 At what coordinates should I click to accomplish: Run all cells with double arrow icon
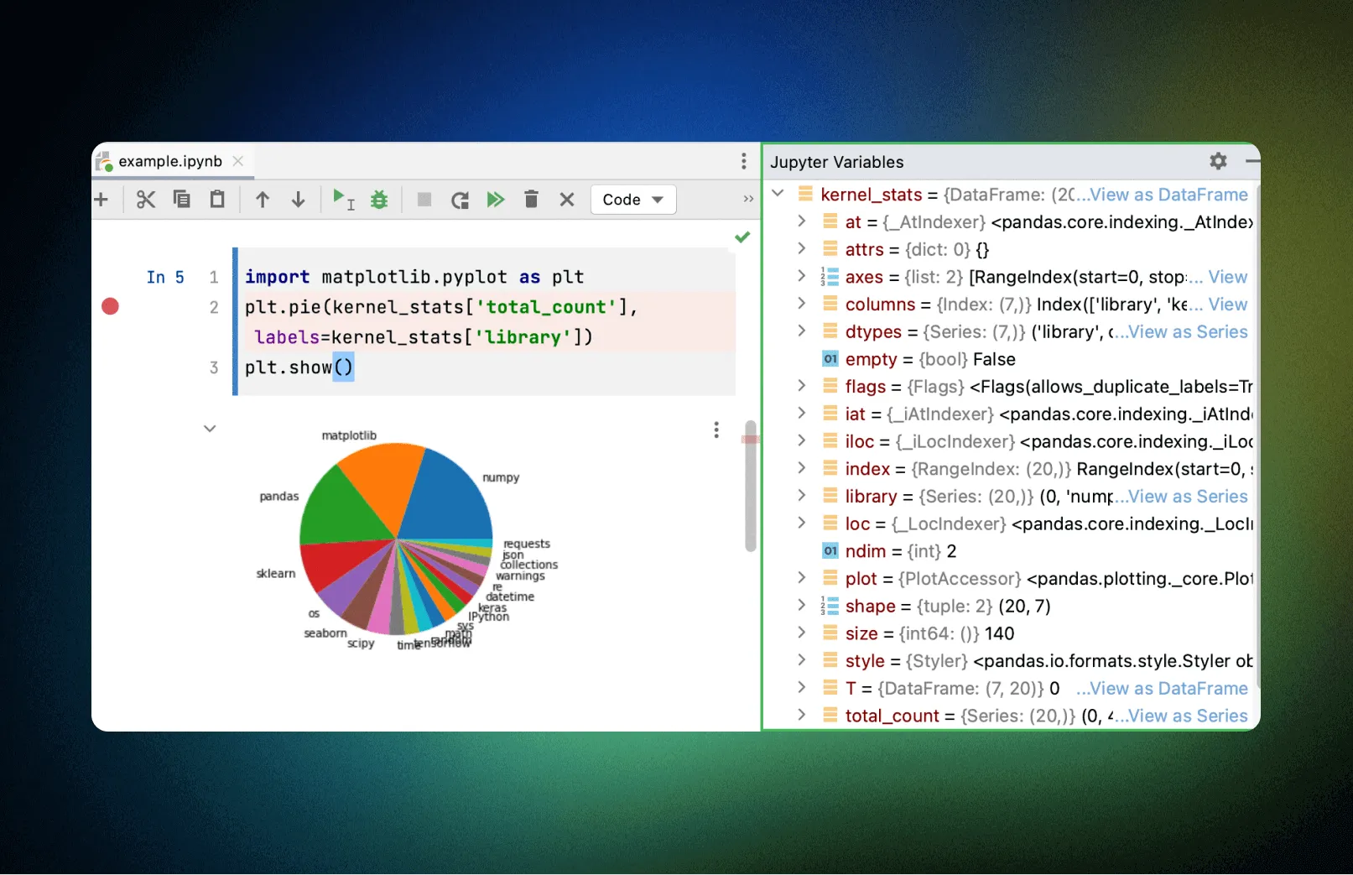[496, 200]
